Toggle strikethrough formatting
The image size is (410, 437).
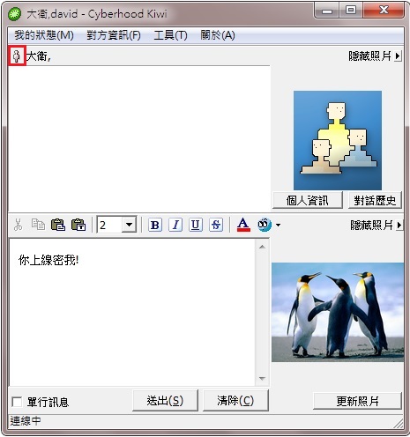[x=216, y=225]
